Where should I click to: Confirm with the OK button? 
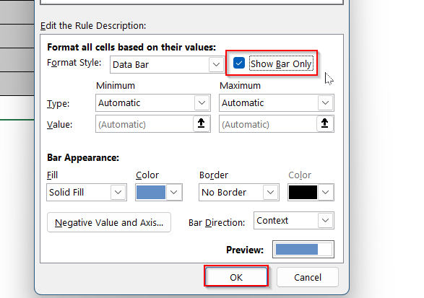tap(236, 277)
